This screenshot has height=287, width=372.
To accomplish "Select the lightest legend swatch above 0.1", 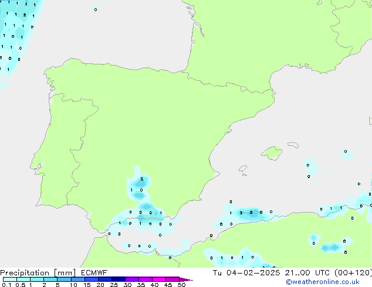I will pos(10,279).
